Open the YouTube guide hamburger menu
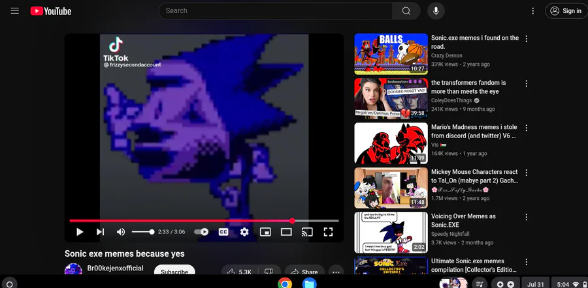Screen dimensions: 588x288 click(14, 11)
